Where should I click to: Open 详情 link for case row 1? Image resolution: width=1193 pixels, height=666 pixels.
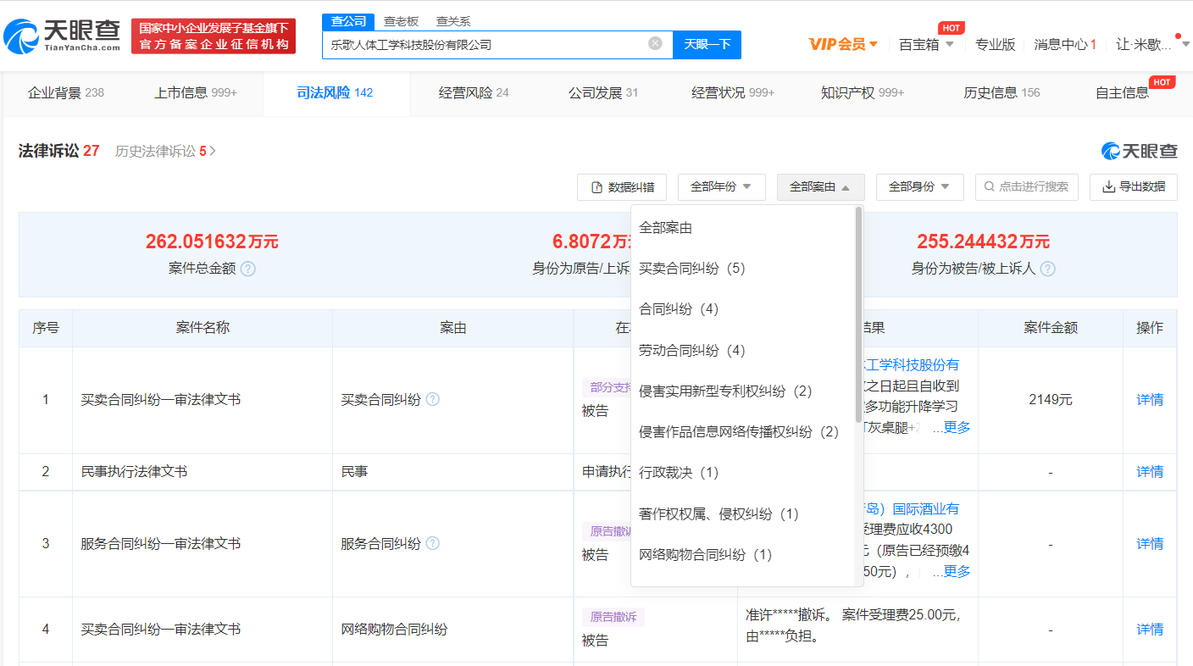tap(1150, 400)
